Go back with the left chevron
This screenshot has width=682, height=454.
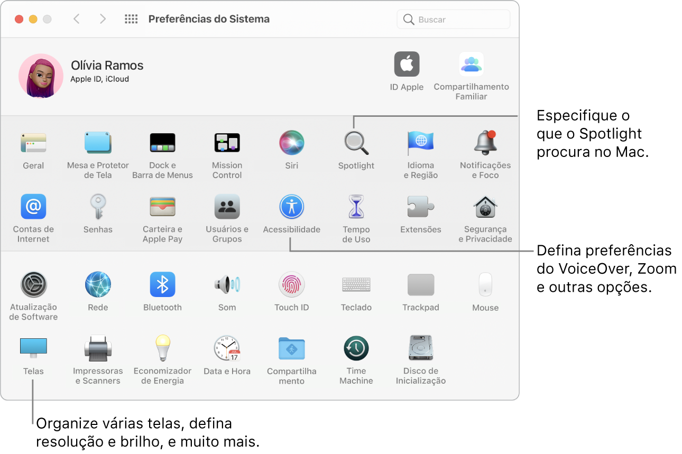77,19
